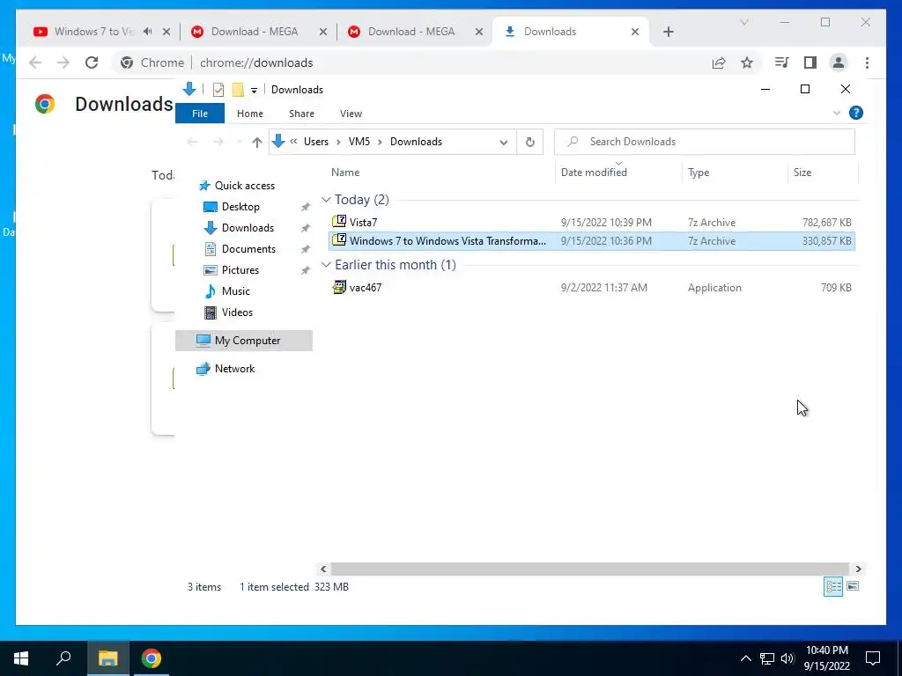902x676 pixels.
Task: Click the Vista7 7z archive icon
Action: [x=339, y=221]
